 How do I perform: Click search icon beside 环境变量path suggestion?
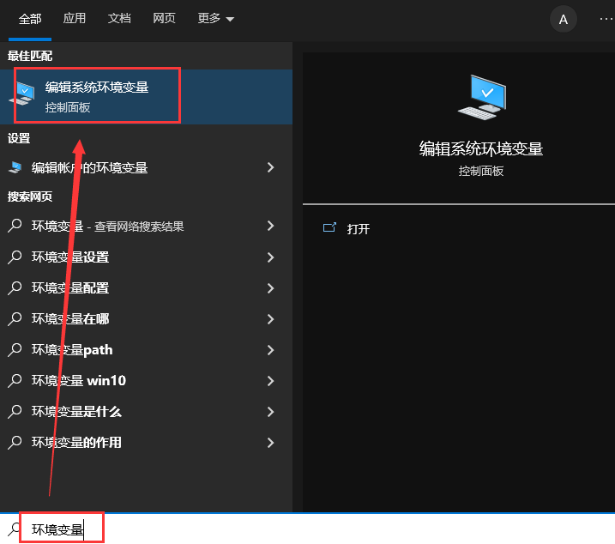click(15, 349)
